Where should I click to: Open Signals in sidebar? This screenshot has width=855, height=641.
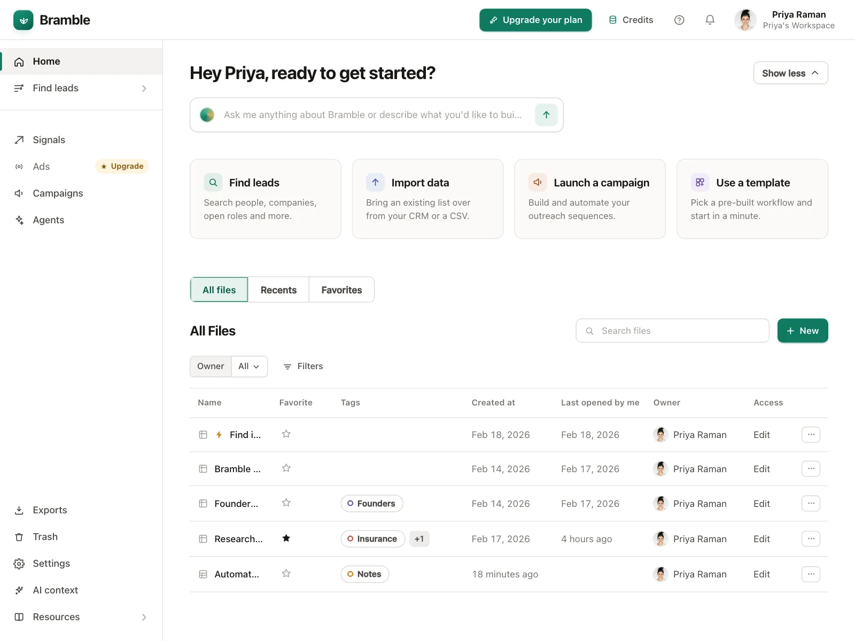(x=81, y=140)
